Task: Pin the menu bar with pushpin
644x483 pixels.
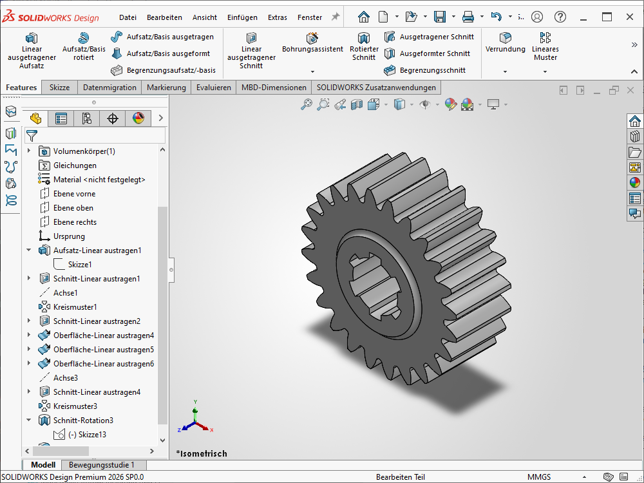Action: pyautogui.click(x=335, y=17)
